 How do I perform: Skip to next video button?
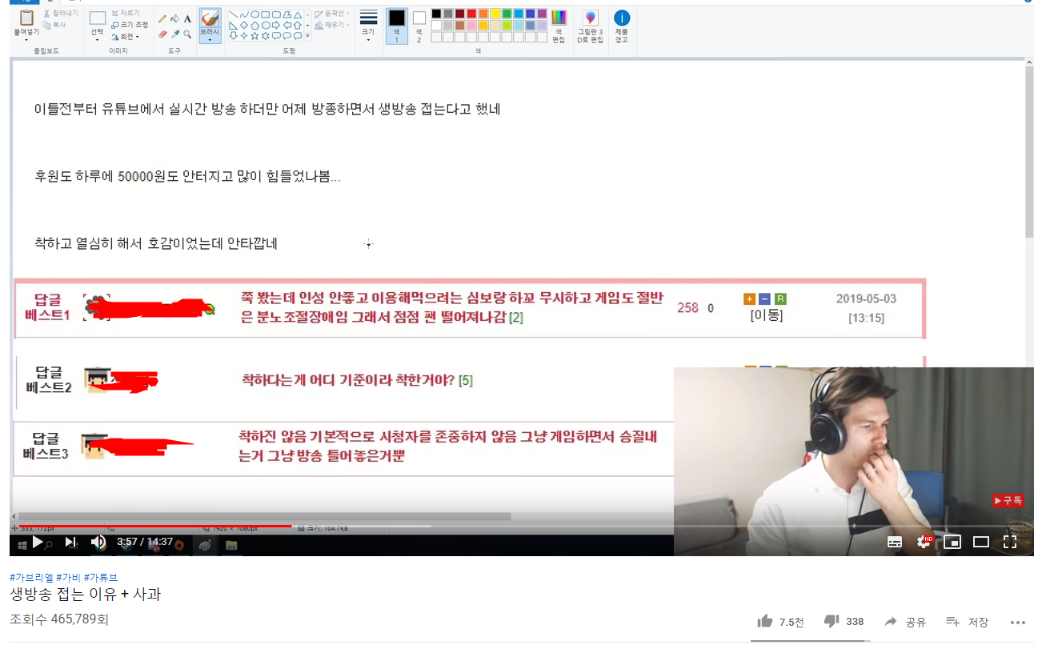point(70,542)
